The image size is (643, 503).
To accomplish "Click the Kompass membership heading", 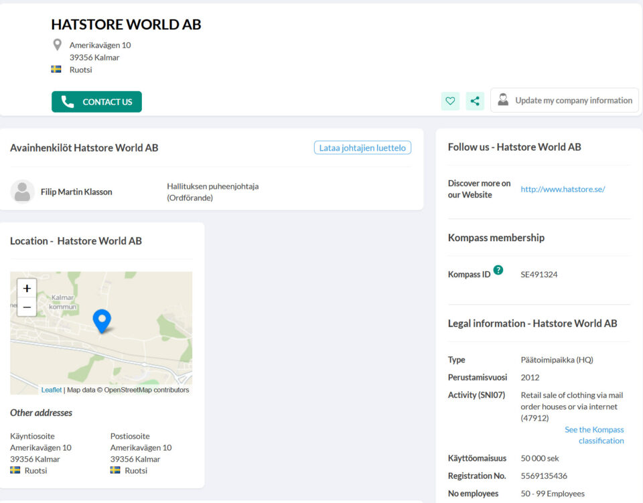I will (496, 238).
